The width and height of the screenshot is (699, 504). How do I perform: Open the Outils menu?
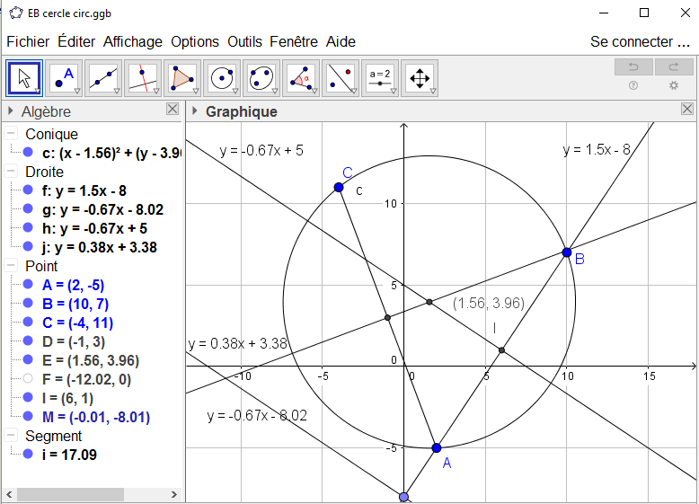point(244,41)
